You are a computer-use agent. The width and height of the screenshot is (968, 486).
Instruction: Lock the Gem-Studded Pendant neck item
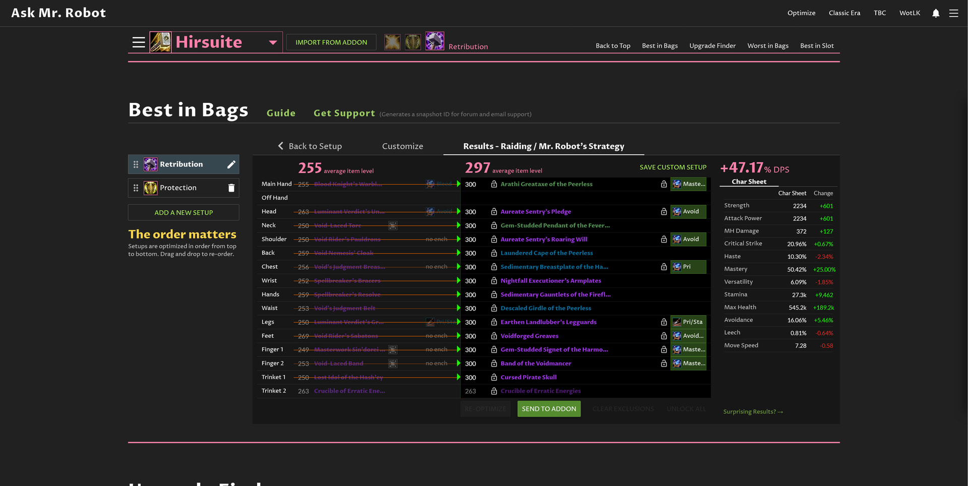coord(494,226)
